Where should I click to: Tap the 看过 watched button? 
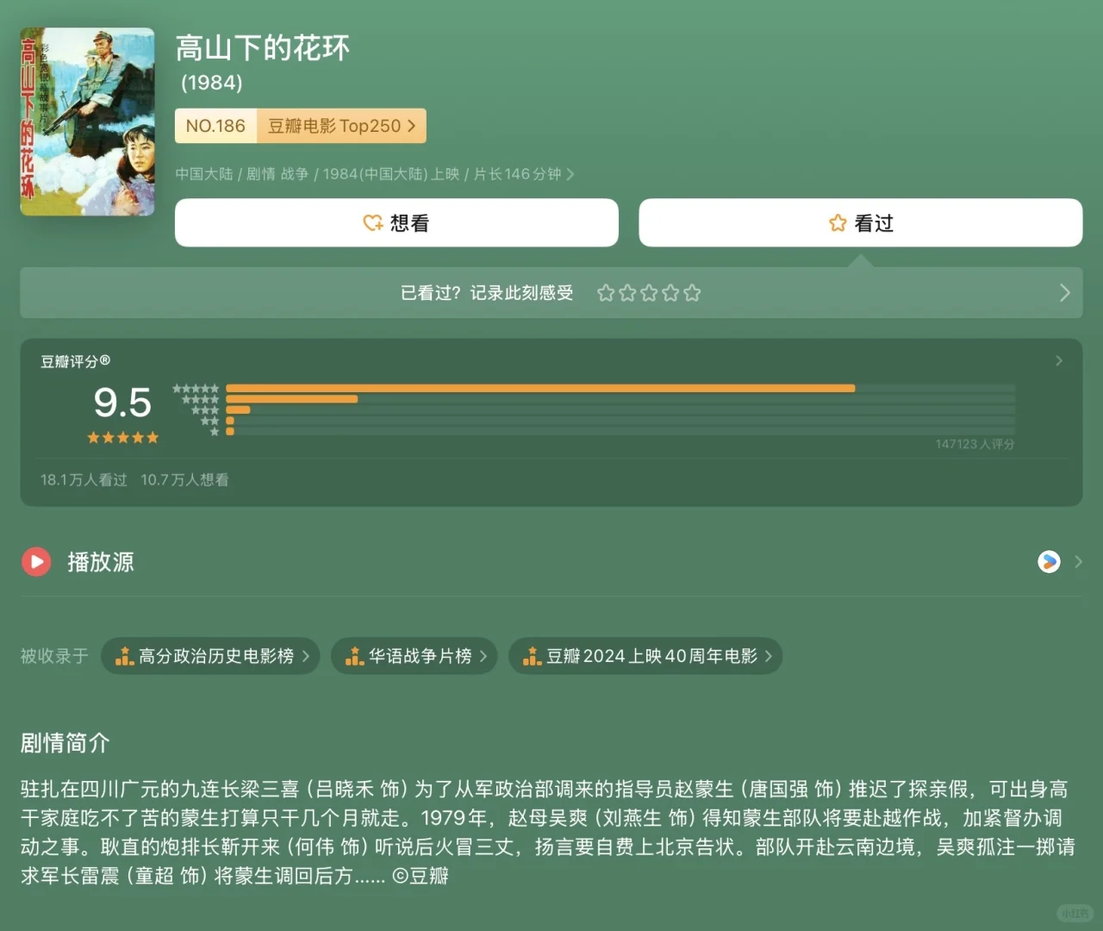pos(860,222)
